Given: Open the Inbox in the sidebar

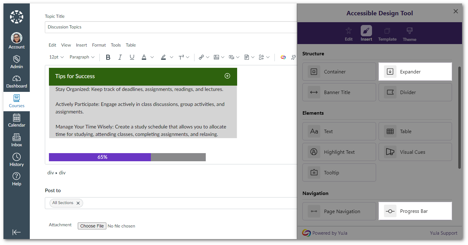Looking at the screenshot, I should pyautogui.click(x=17, y=140).
